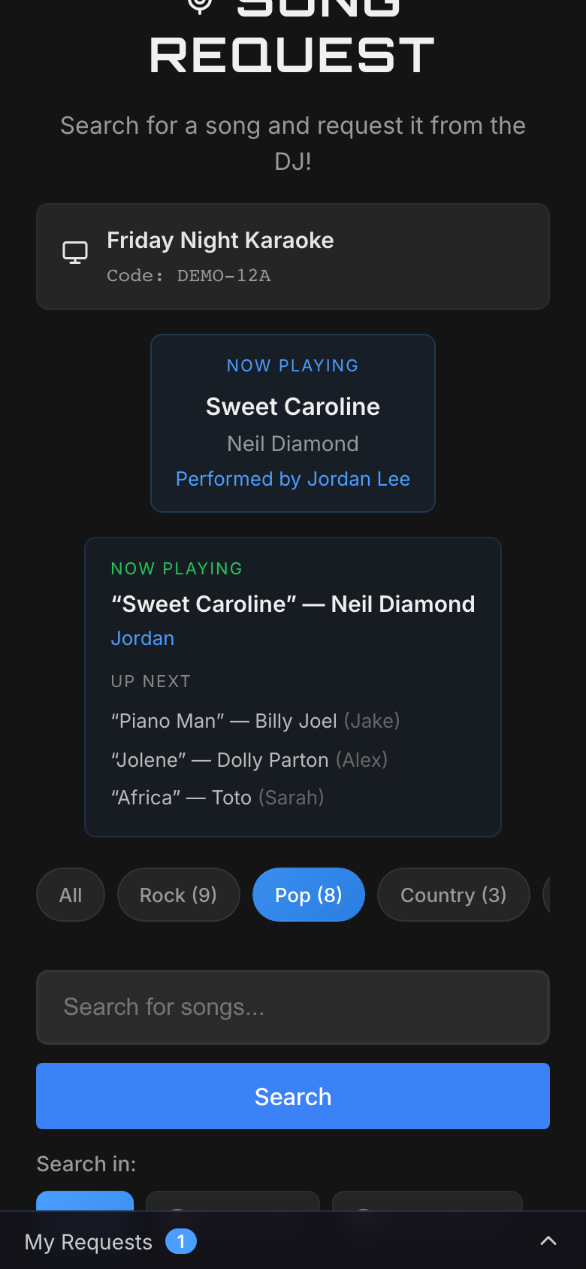Click the microphone icon beside the Song Request title
The width and height of the screenshot is (586, 1269).
pyautogui.click(x=200, y=5)
